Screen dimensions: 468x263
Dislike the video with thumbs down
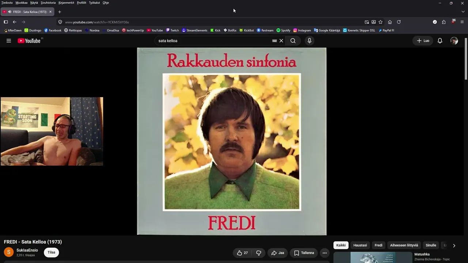258,253
